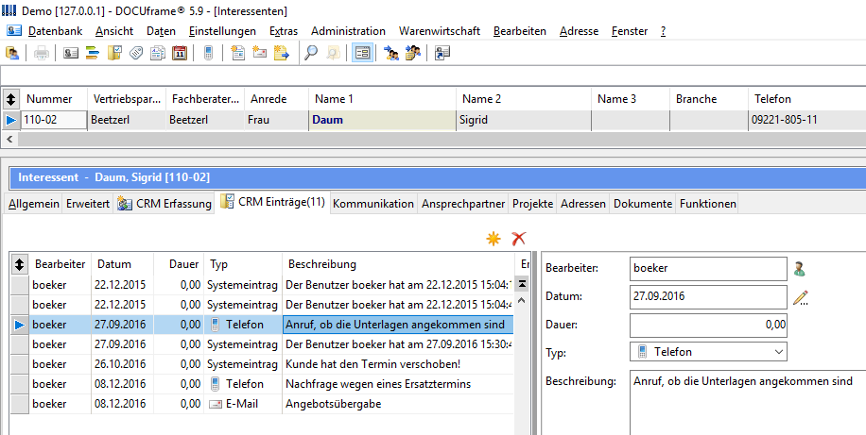The width and height of the screenshot is (866, 435).
Task: Click the colored bars Gantt icon
Action: click(x=93, y=54)
